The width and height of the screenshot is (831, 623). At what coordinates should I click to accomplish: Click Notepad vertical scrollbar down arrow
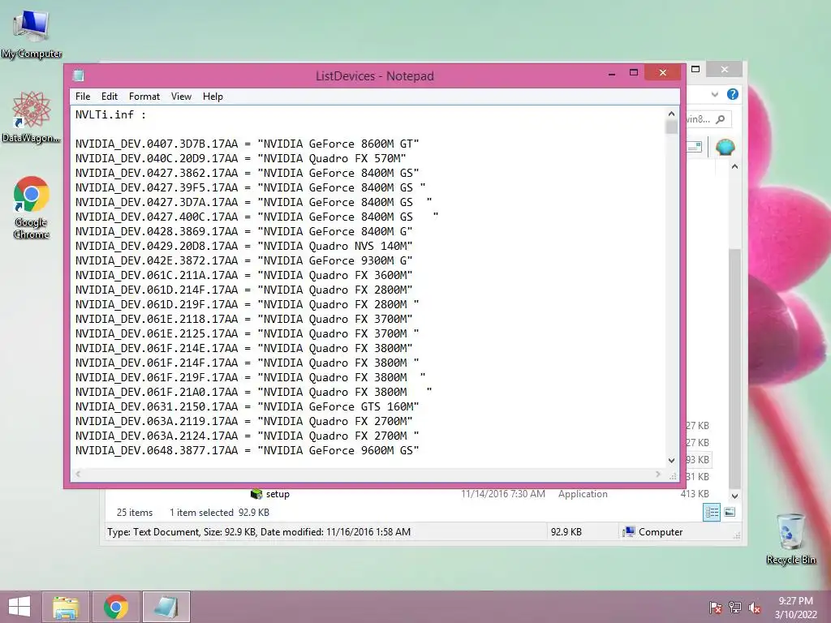click(x=671, y=461)
